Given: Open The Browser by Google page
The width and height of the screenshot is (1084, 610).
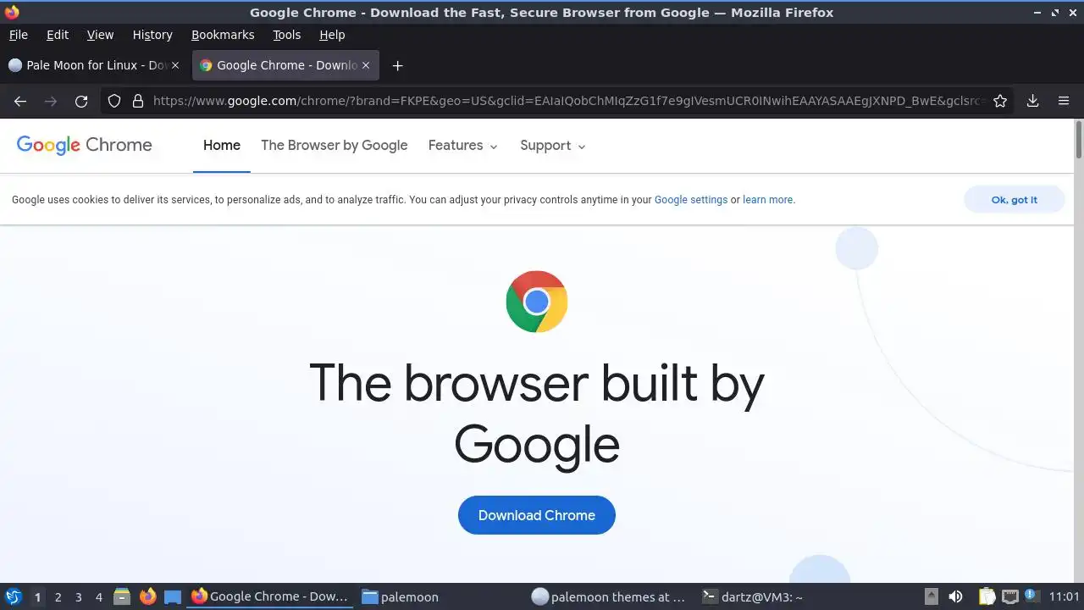Looking at the screenshot, I should 335,145.
